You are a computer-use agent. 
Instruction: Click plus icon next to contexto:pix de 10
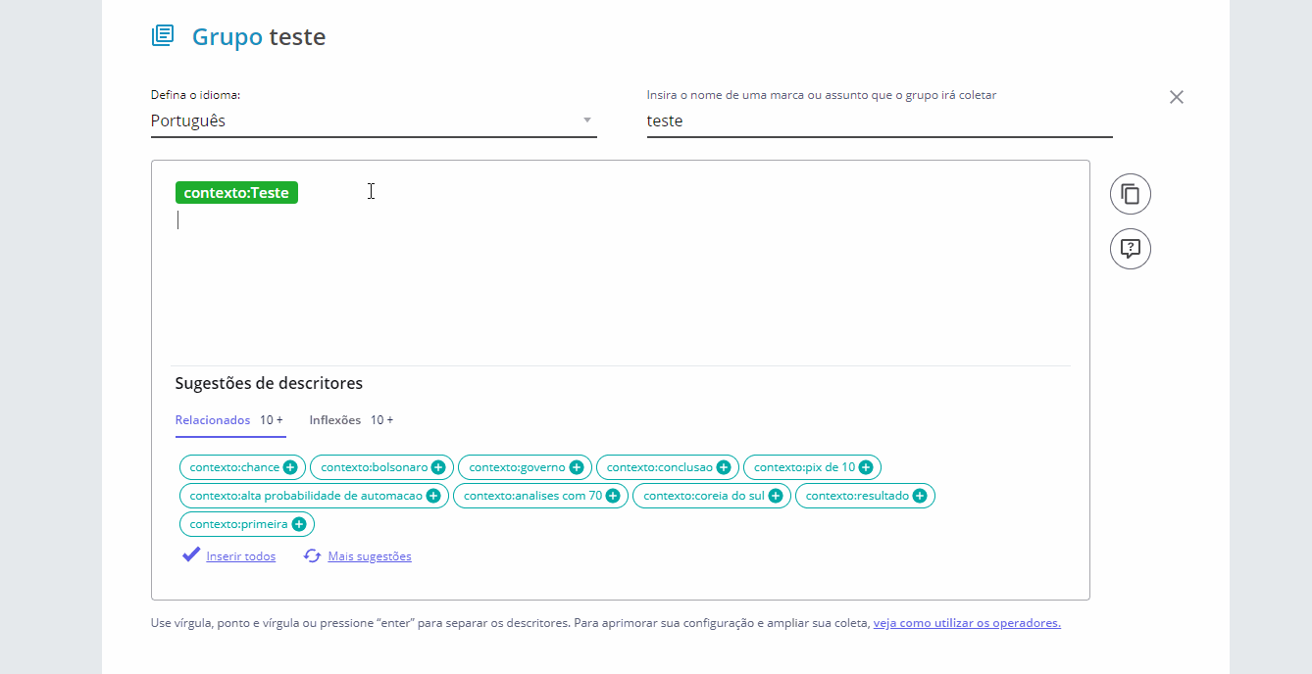coord(866,467)
